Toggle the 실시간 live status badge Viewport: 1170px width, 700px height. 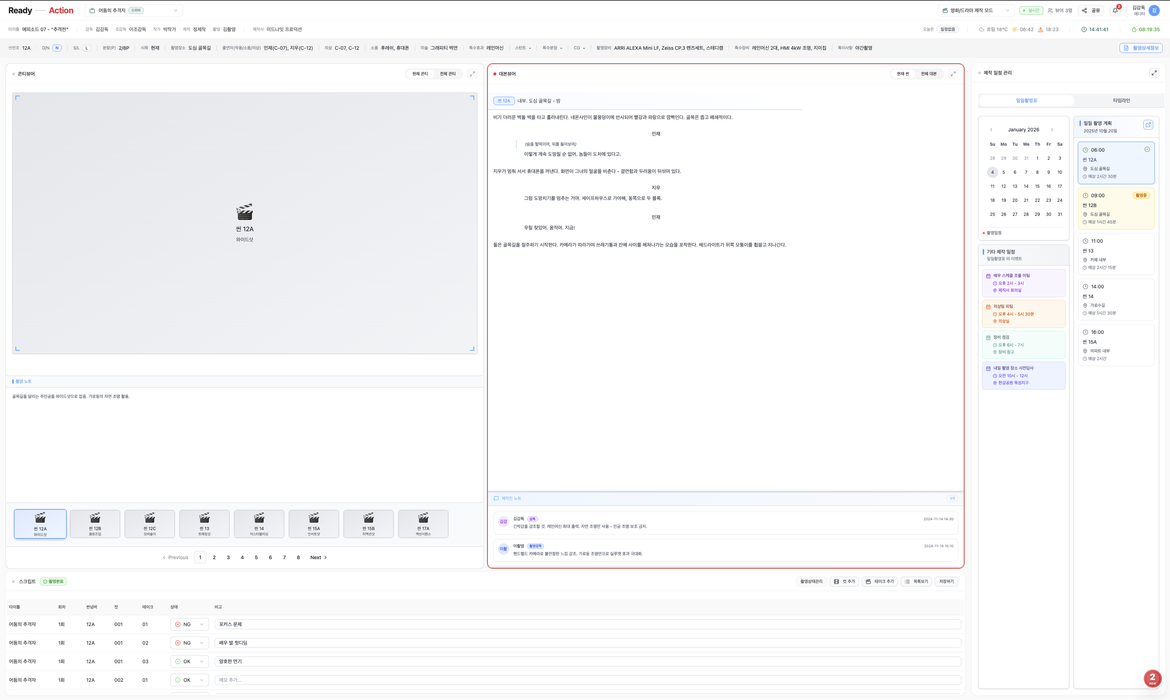[1031, 11]
